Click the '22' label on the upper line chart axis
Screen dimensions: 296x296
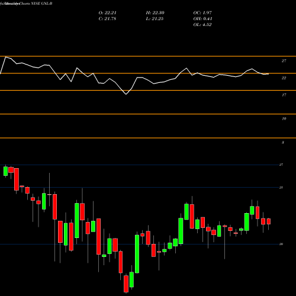click(284, 78)
